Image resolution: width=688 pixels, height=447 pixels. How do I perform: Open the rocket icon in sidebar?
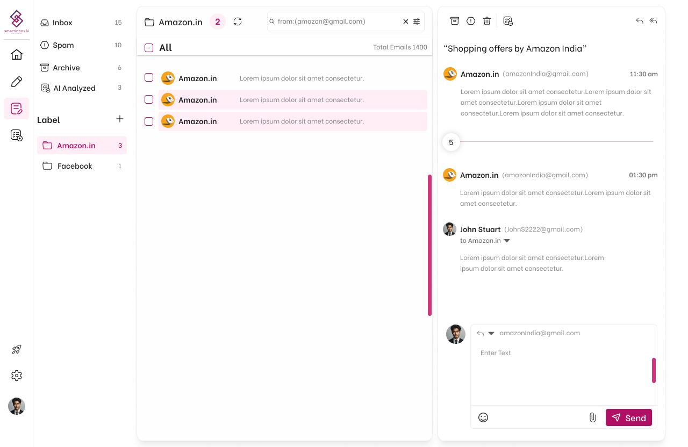coord(17,350)
